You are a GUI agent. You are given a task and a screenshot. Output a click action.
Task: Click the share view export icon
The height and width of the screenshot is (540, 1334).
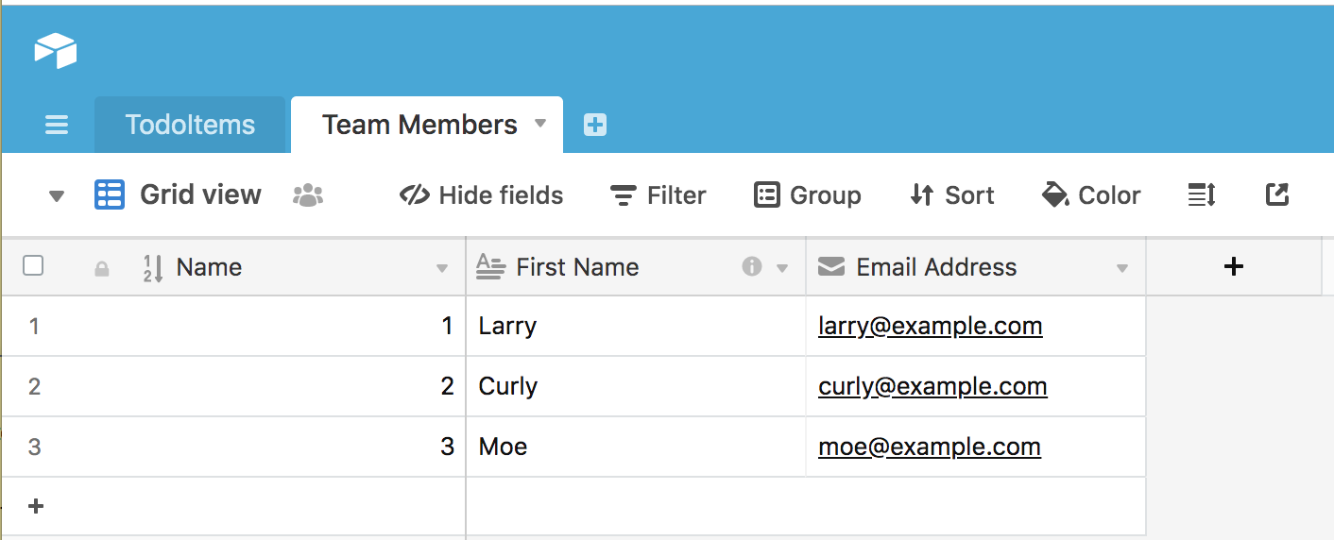1277,195
